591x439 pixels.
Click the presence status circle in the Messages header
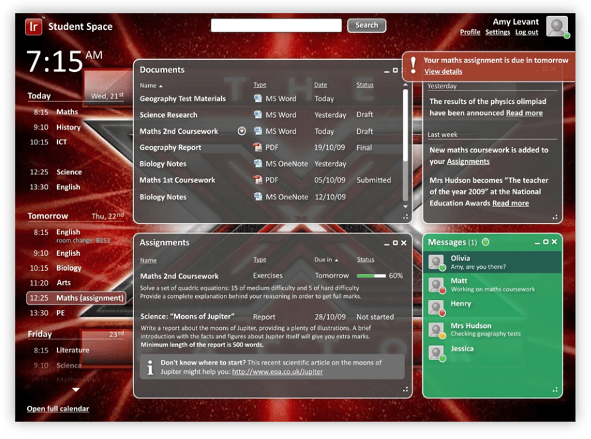pos(486,242)
